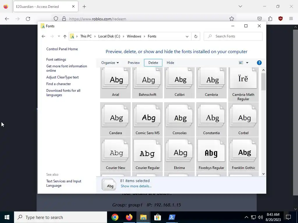Show hidden system tray icons
This screenshot has width=298, height=223.
pos(246,217)
